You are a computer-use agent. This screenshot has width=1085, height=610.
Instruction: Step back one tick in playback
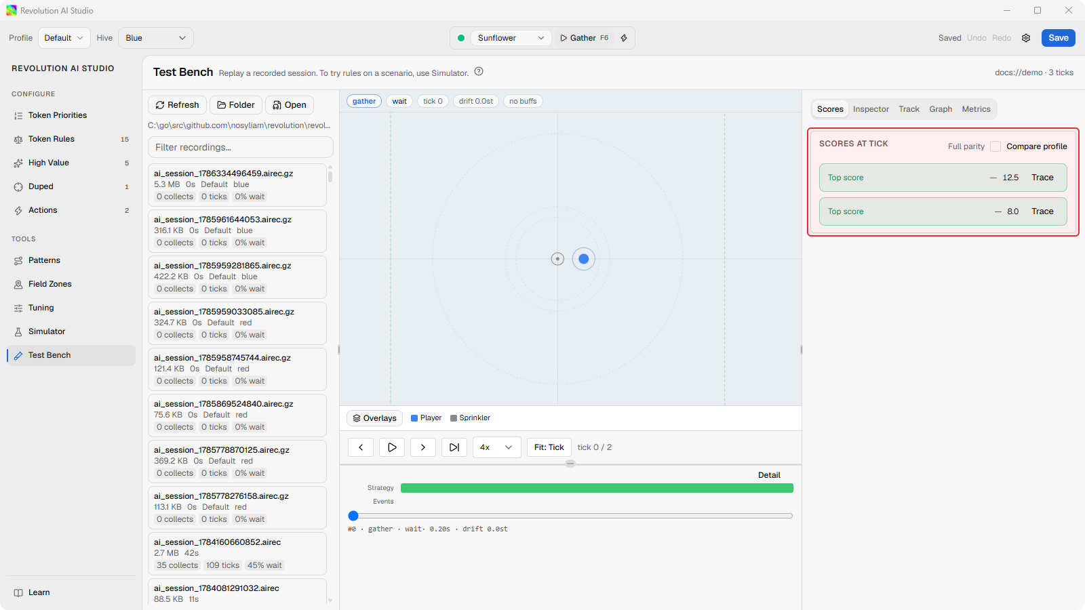[361, 447]
